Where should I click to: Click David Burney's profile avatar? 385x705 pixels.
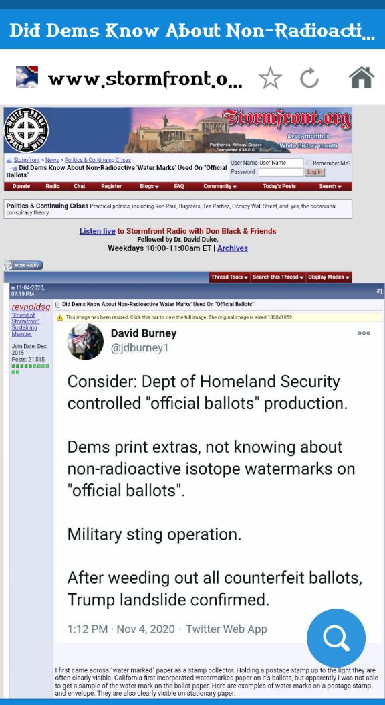click(x=86, y=341)
